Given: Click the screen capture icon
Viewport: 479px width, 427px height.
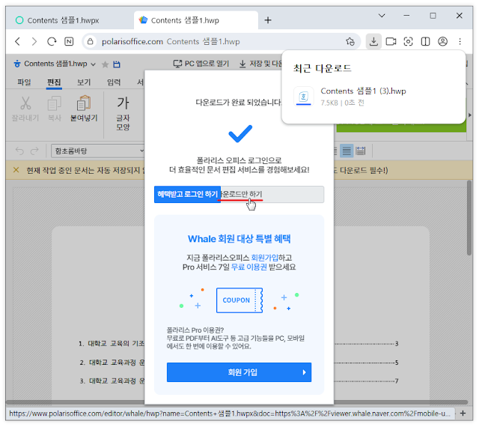Looking at the screenshot, I should tap(408, 41).
